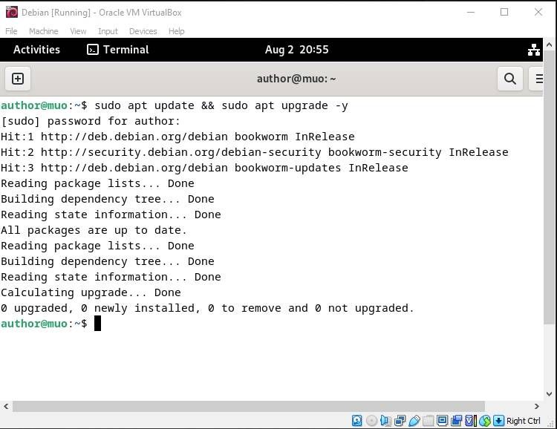
Task: Click the optical disc status icon
Action: 371,421
